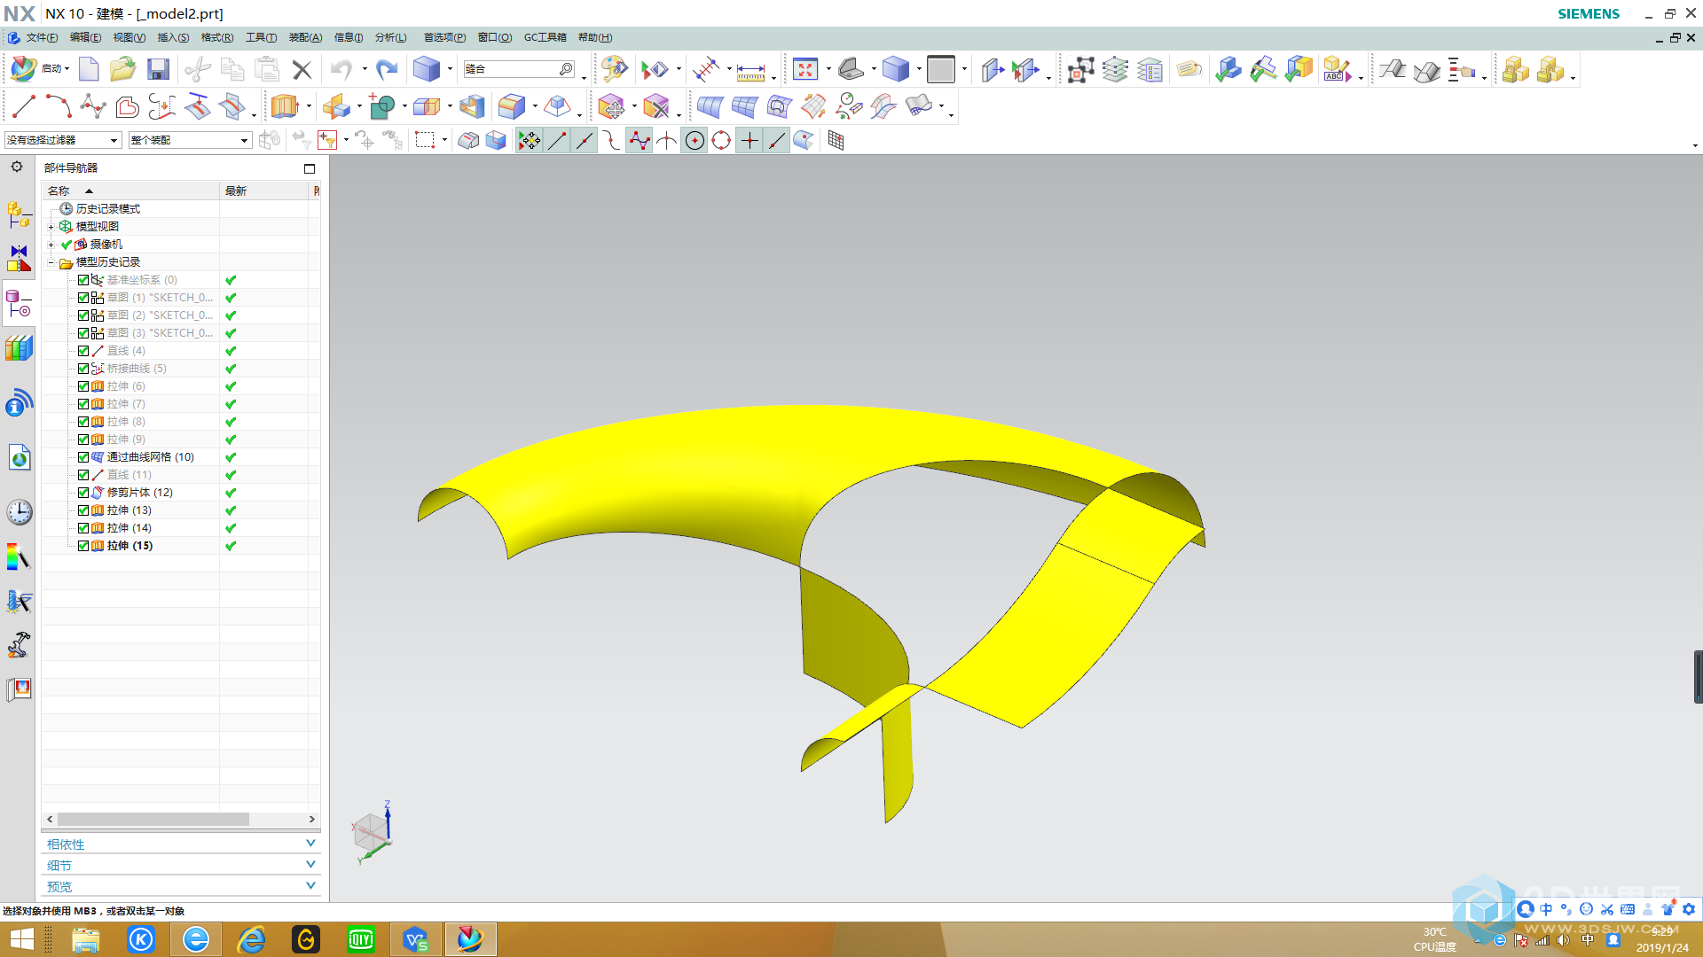
Task: Click the Extrude tool icon
Action: [284, 106]
